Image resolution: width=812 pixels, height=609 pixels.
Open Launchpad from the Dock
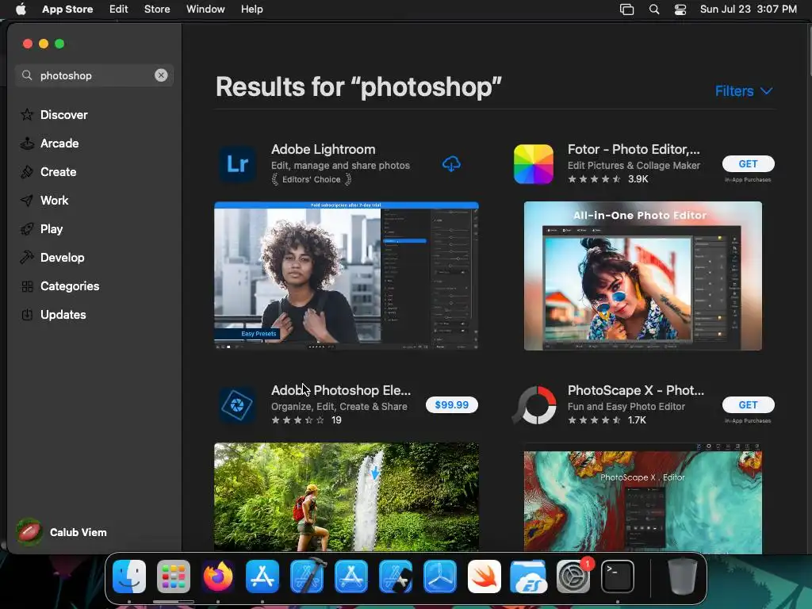(174, 576)
